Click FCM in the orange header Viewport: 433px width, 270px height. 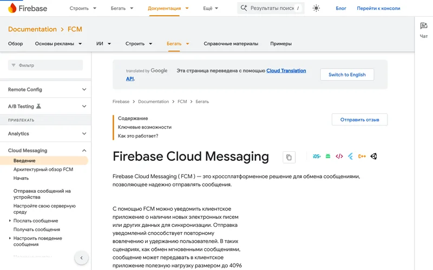point(75,29)
